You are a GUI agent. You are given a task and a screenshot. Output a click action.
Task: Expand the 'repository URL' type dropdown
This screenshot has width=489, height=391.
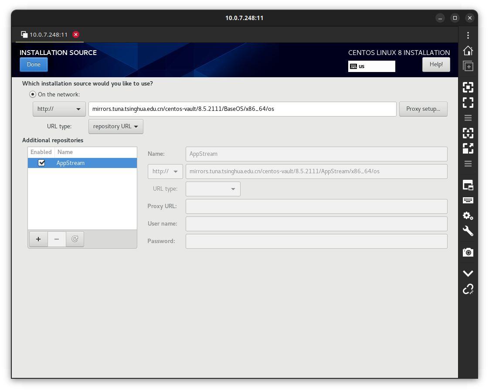point(115,127)
